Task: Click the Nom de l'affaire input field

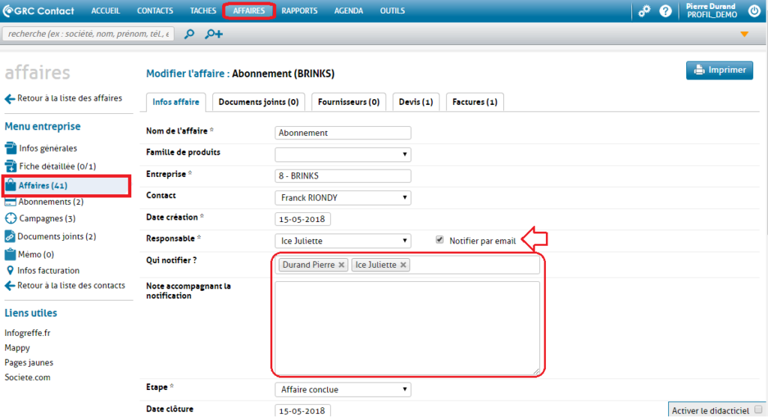Action: click(343, 133)
